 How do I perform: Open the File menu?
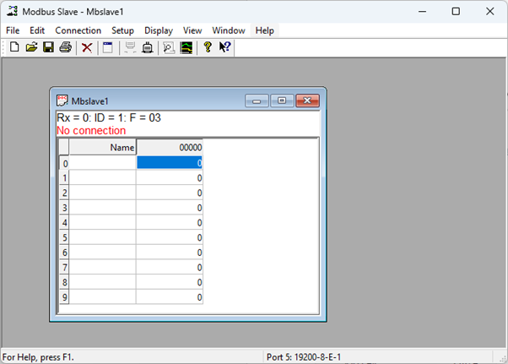coord(13,30)
